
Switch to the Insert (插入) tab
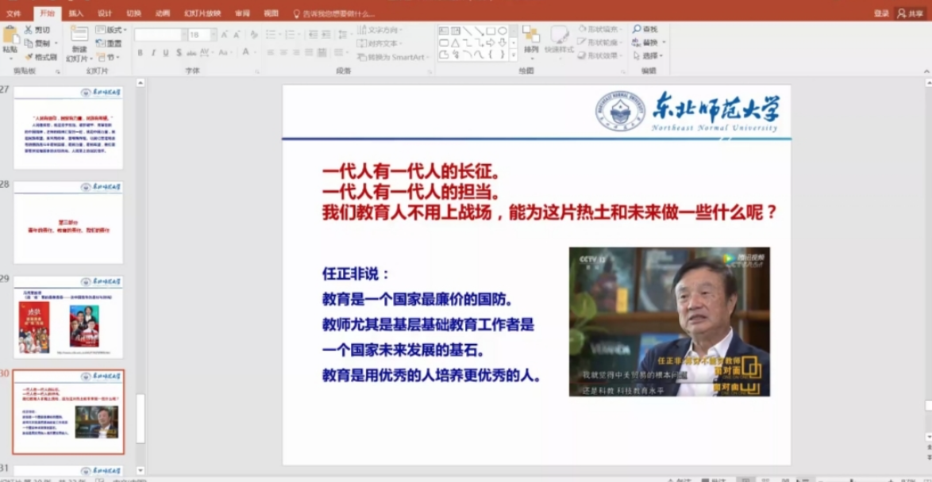coord(75,13)
